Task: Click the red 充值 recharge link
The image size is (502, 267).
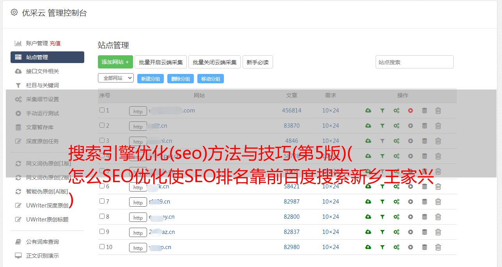Action: 55,43
